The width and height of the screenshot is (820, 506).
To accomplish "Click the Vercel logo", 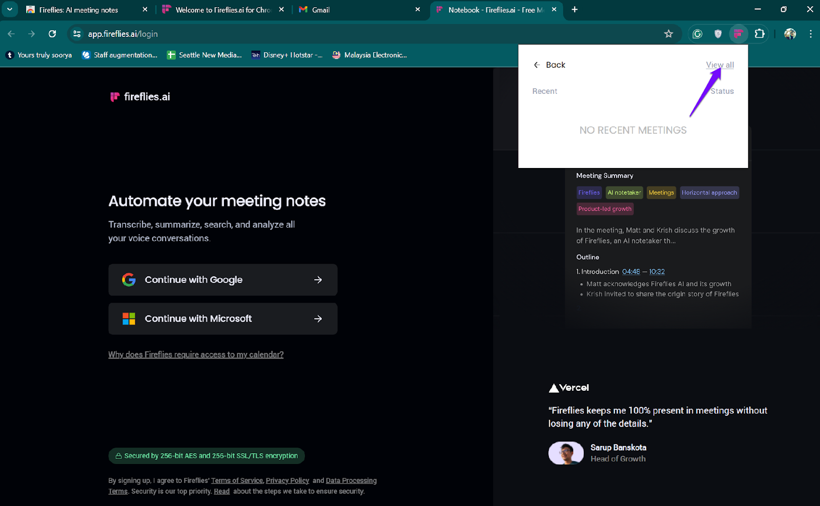I will [569, 388].
